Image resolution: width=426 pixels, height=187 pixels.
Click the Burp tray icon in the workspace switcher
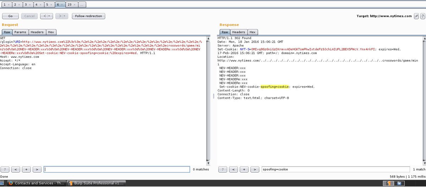tap(389, 183)
